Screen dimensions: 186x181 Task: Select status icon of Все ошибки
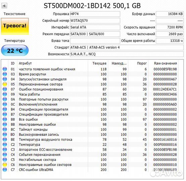pyautogui.click(x=5, y=119)
